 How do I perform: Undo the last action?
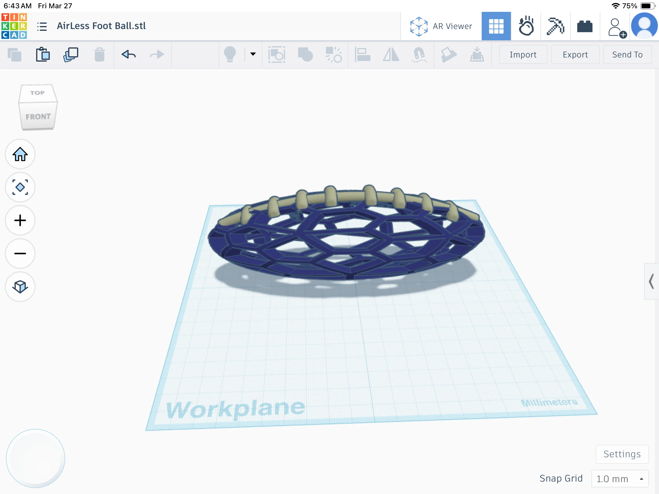(129, 54)
